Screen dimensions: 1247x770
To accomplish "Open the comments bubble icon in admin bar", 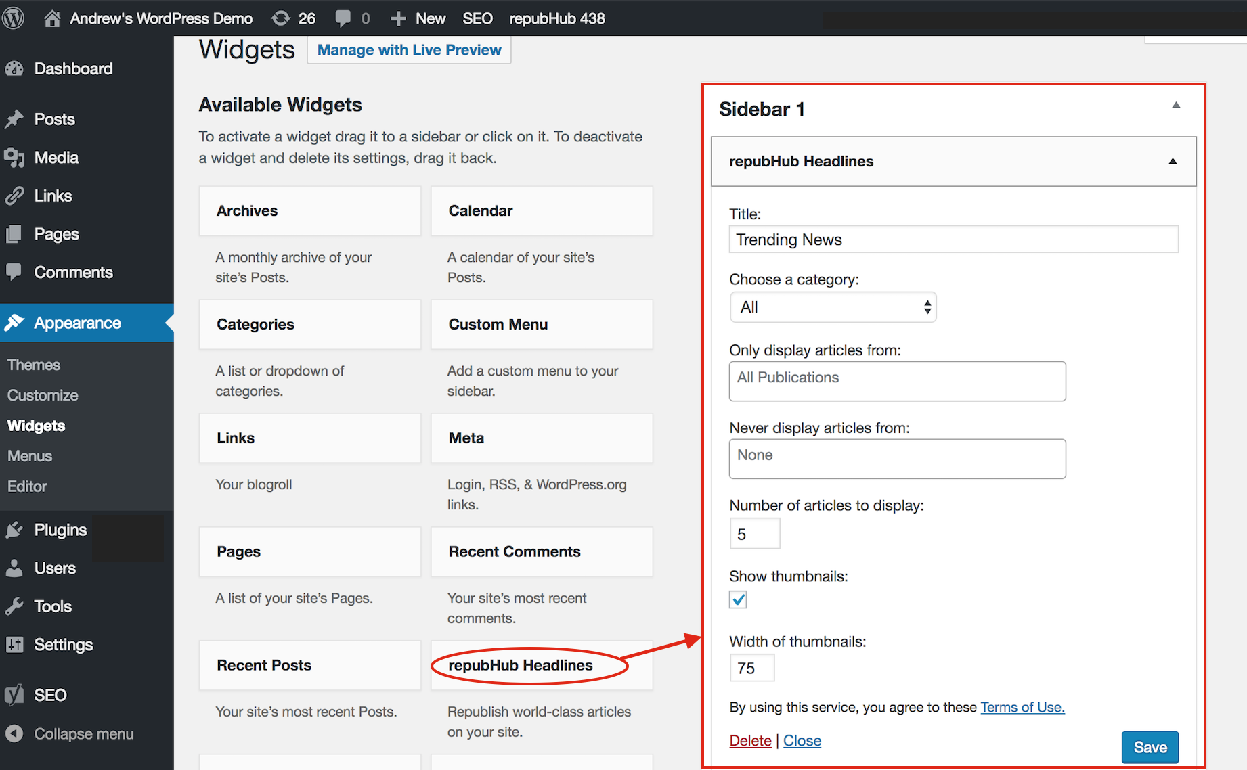I will [343, 18].
